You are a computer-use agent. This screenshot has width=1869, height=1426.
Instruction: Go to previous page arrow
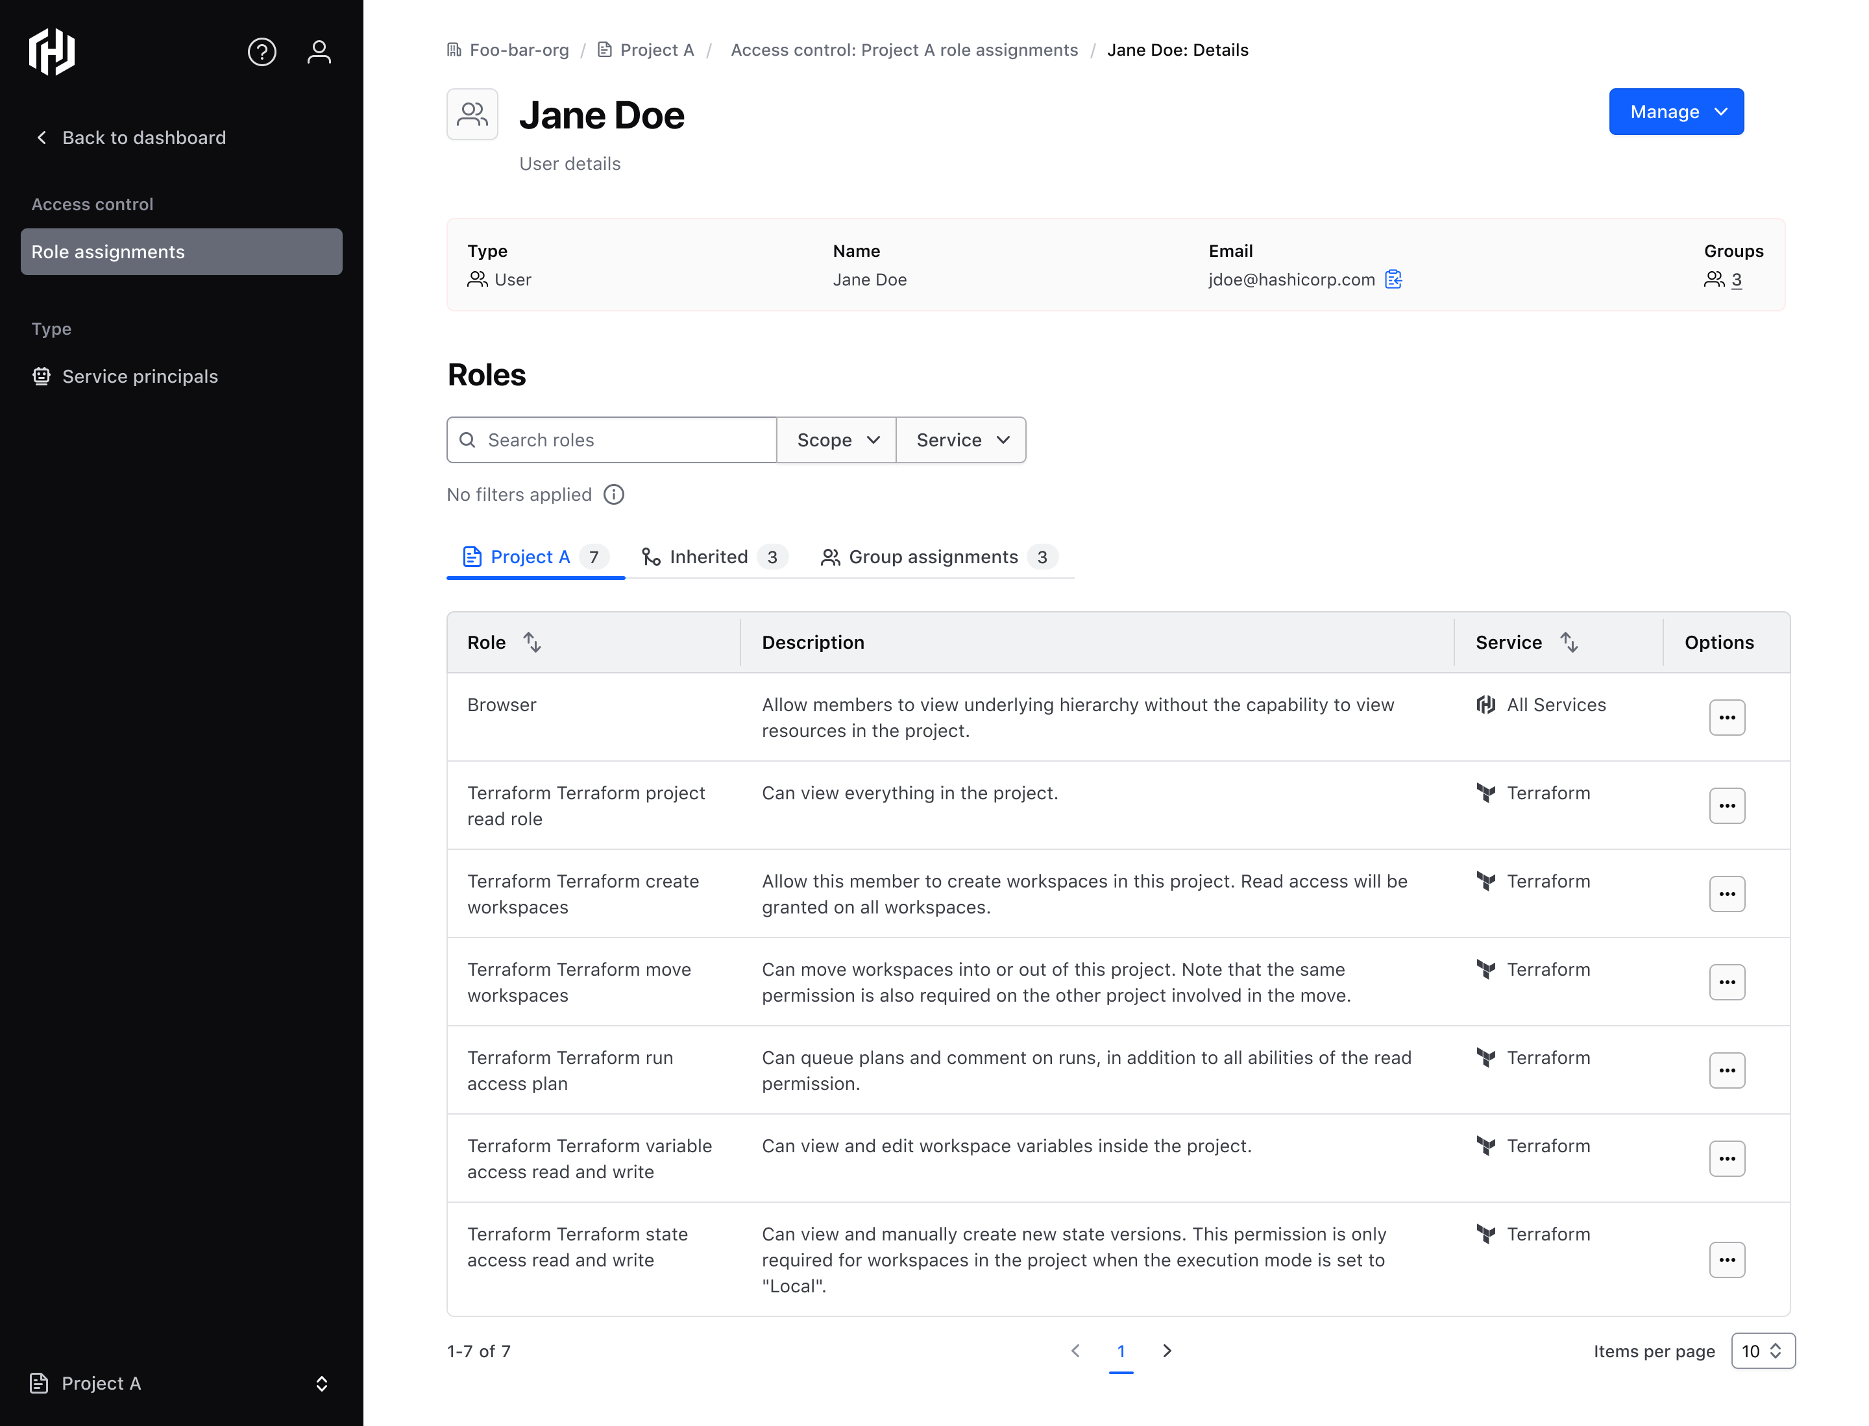coord(1075,1351)
